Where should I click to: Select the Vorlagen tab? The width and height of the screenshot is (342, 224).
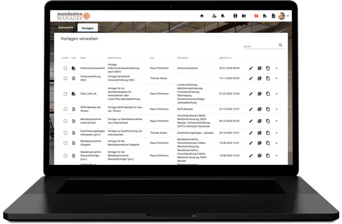(x=88, y=28)
